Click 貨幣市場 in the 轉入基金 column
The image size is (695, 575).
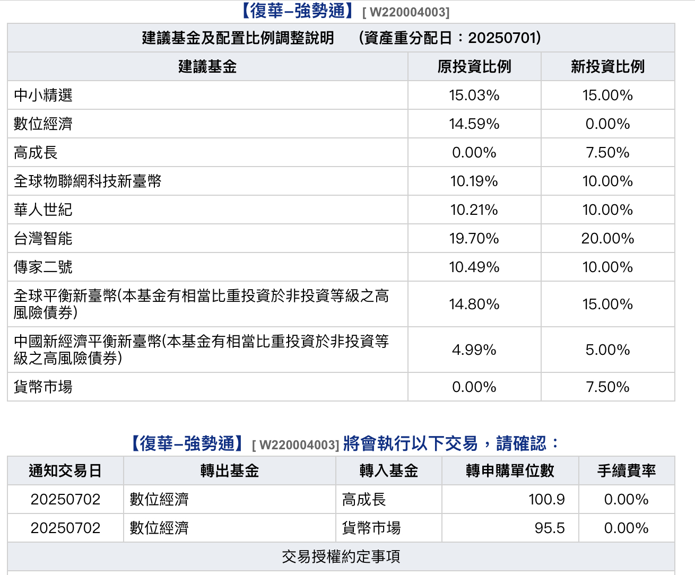click(371, 528)
